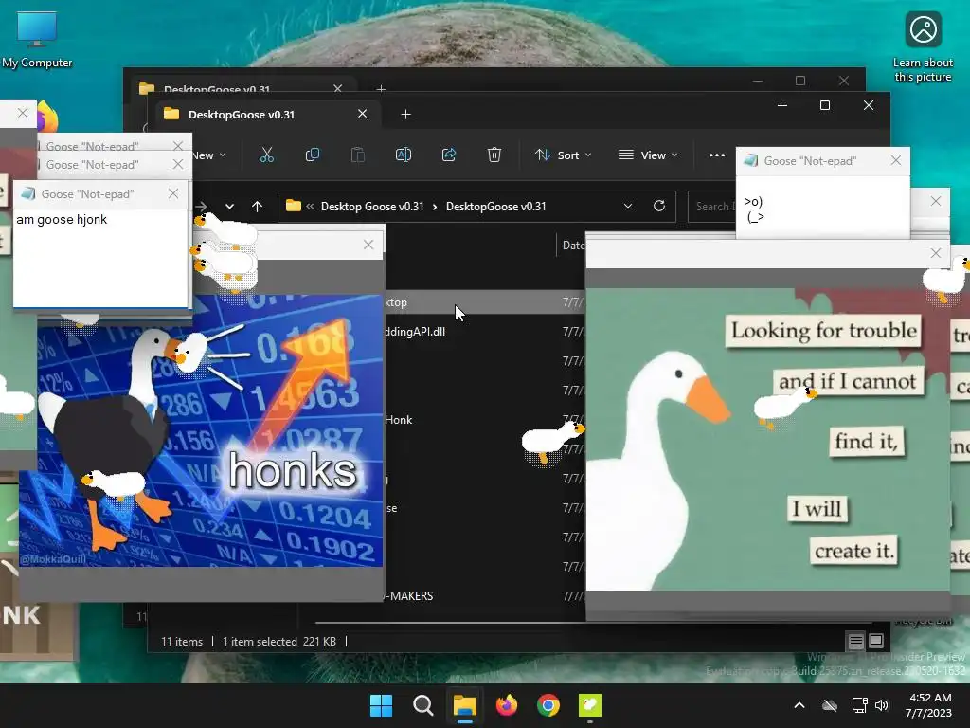
Task: Click the Search box in Explorer
Action: [712, 207]
